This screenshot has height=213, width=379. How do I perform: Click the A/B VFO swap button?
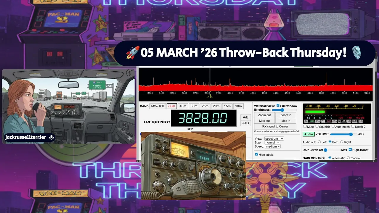tap(245, 117)
